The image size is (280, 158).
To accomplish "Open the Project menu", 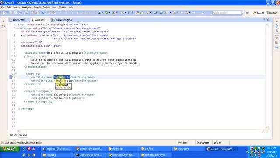I will tap(46, 7).
